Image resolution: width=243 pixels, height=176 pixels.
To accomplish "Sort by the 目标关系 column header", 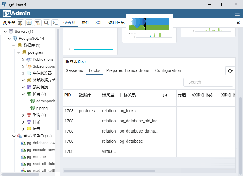I will click(140, 98).
